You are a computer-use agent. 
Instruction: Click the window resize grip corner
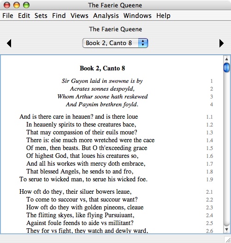coord(228,240)
